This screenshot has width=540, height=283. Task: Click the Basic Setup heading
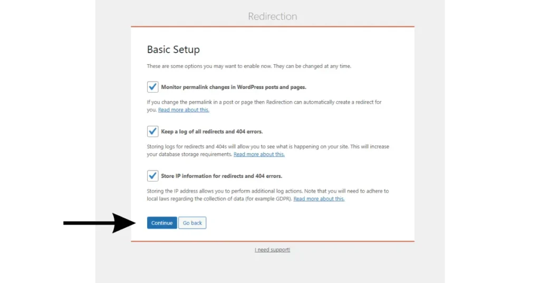173,50
